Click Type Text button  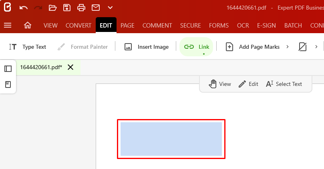click(28, 47)
